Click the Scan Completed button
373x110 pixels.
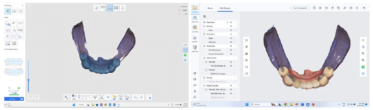click(x=300, y=8)
